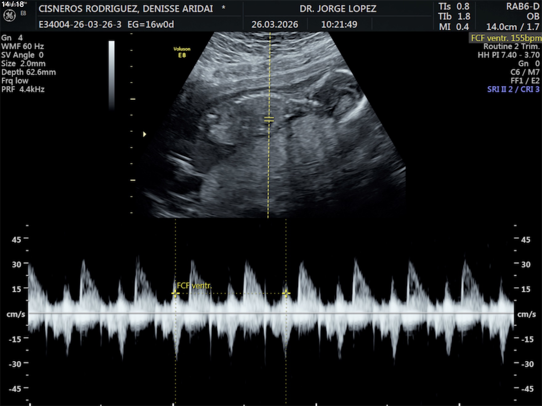This screenshot has width=542, height=406.
Task: Click the EG=16w0d gestational age field
Action: point(151,25)
